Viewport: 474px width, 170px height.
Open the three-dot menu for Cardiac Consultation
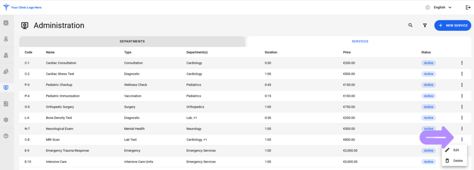coord(462,63)
